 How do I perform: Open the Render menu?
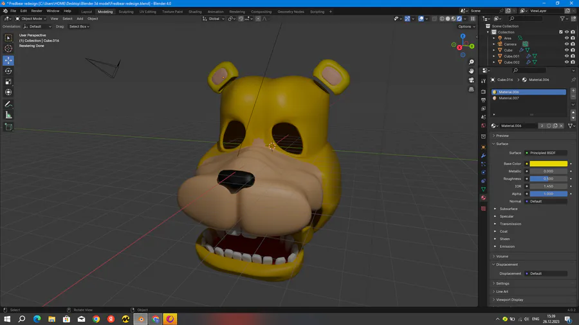(37, 11)
